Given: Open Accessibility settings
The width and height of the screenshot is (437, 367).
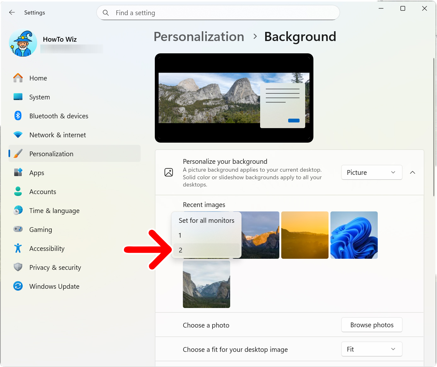Looking at the screenshot, I should click(x=47, y=248).
